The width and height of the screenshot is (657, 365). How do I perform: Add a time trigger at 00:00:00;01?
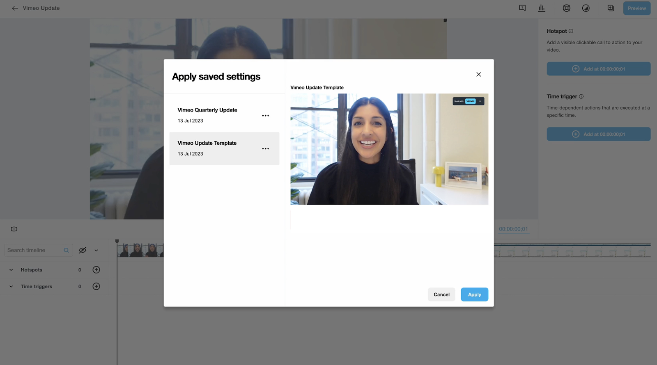pyautogui.click(x=598, y=134)
